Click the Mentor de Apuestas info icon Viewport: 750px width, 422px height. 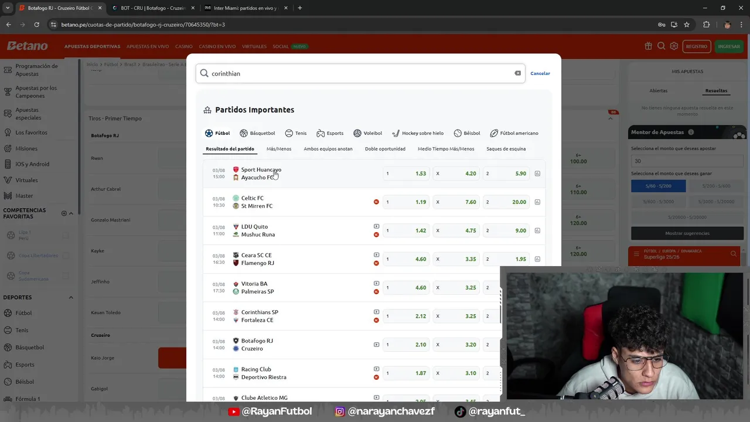coord(691,132)
